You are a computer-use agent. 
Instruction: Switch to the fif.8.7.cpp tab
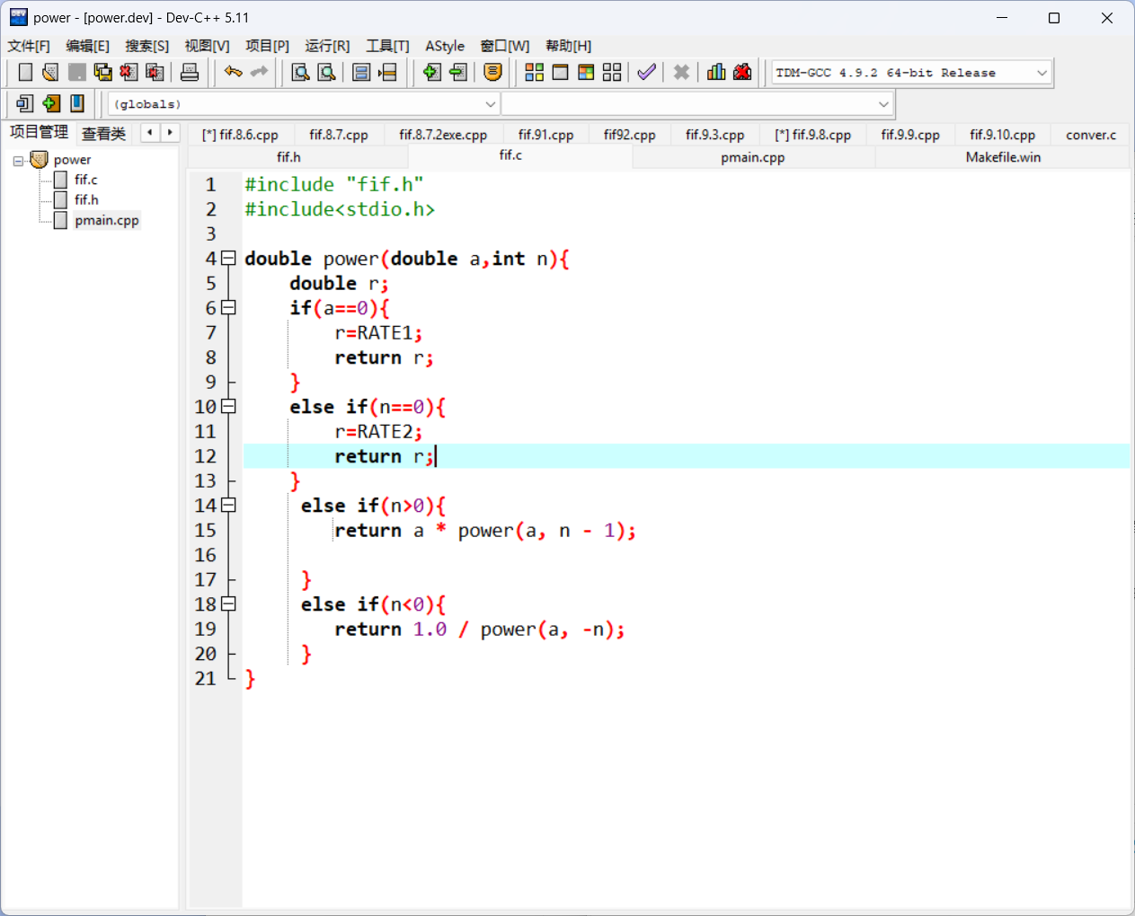(339, 135)
